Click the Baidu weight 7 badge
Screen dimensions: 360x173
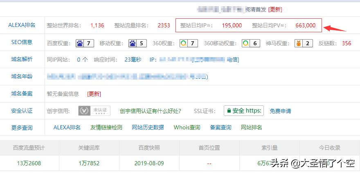pyautogui.click(x=85, y=43)
